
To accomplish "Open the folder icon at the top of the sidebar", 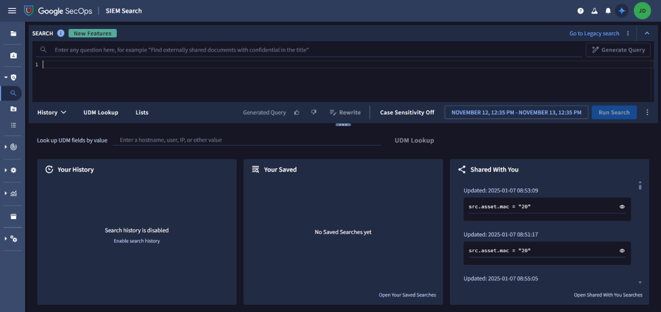I will 14,34.
